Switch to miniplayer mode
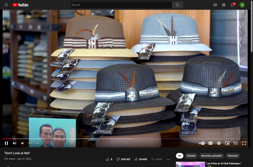Image resolution: width=253 pixels, height=167 pixels. [x=227, y=143]
